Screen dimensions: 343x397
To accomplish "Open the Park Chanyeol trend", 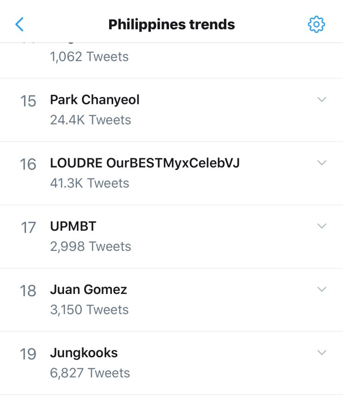I will [x=95, y=100].
